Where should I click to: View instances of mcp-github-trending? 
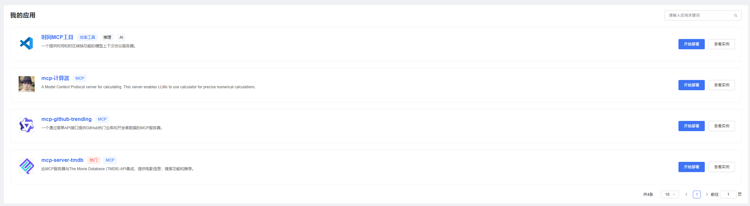[721, 126]
